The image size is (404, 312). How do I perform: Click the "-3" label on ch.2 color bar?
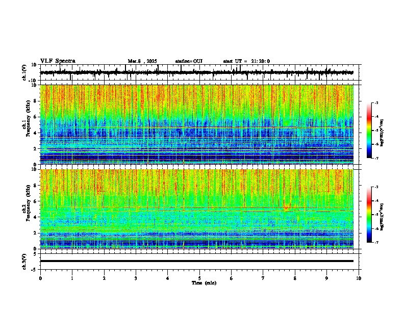pyautogui.click(x=376, y=187)
